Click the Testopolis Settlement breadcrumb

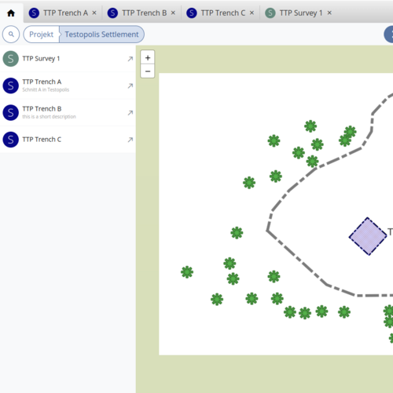click(101, 35)
